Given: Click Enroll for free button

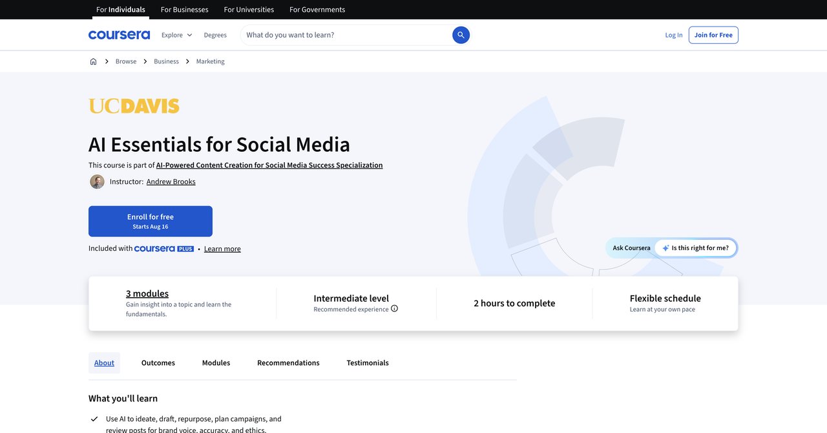Looking at the screenshot, I should pyautogui.click(x=151, y=221).
